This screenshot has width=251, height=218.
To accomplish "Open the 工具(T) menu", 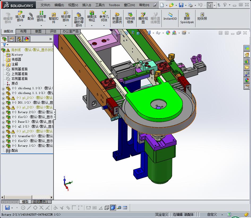I will pyautogui.click(x=100, y=5).
